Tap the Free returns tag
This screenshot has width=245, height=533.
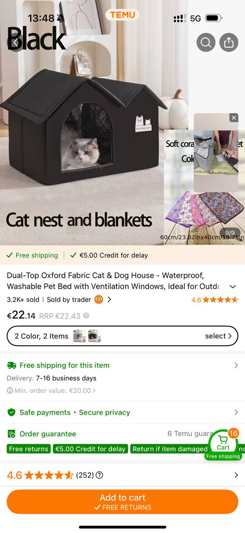point(28,449)
